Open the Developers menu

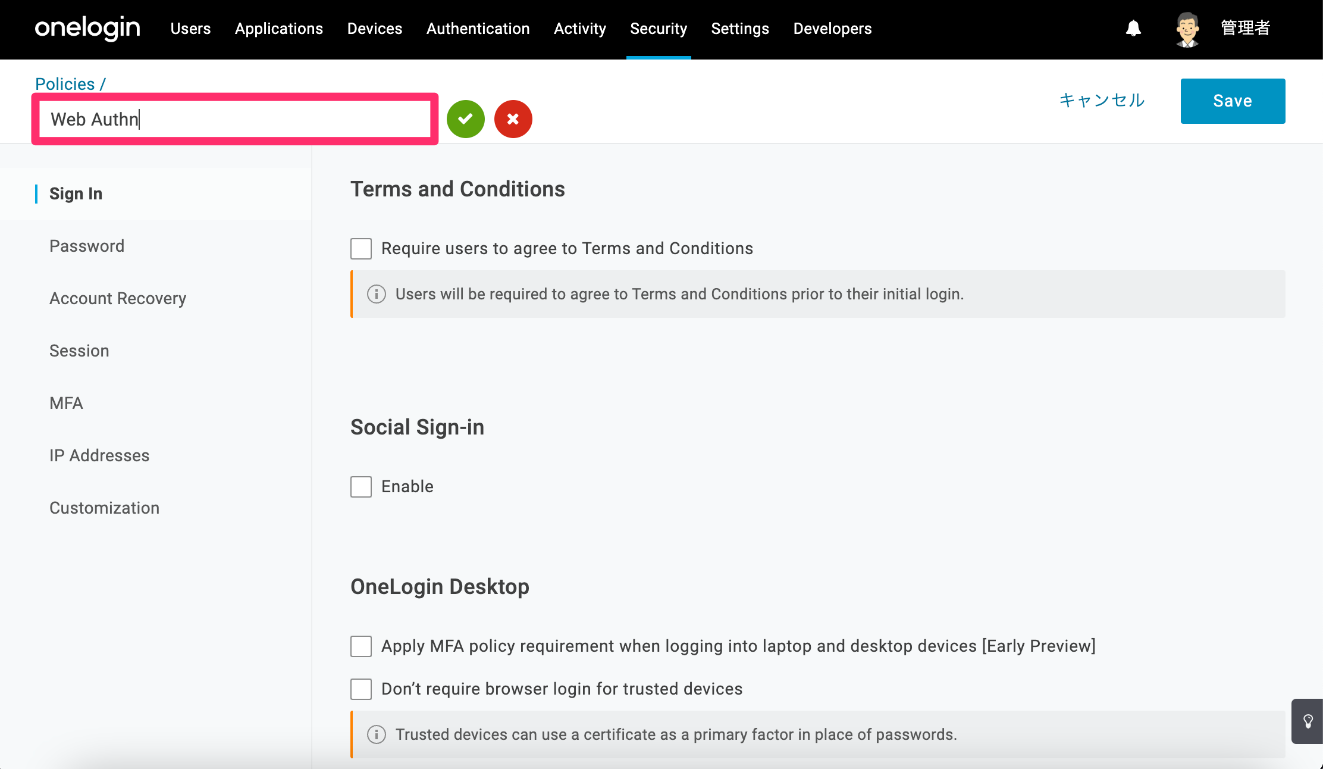coord(833,29)
